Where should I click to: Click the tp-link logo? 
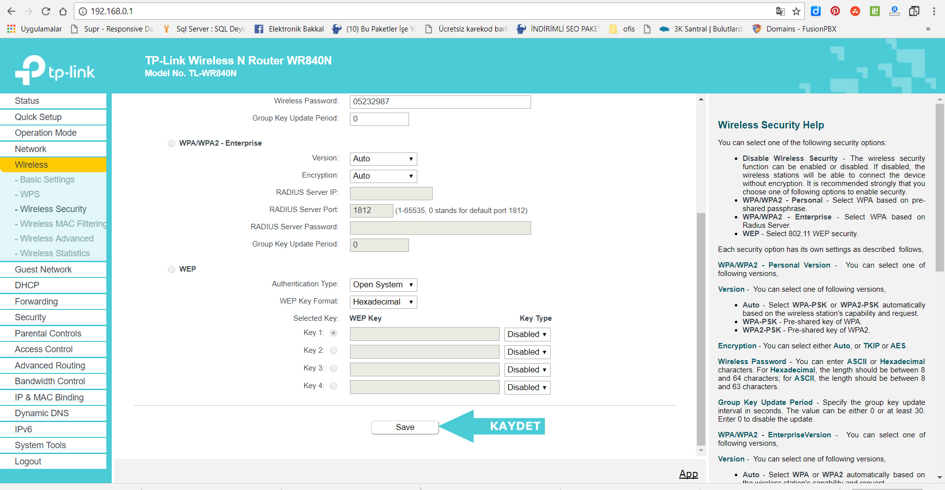[x=55, y=70]
